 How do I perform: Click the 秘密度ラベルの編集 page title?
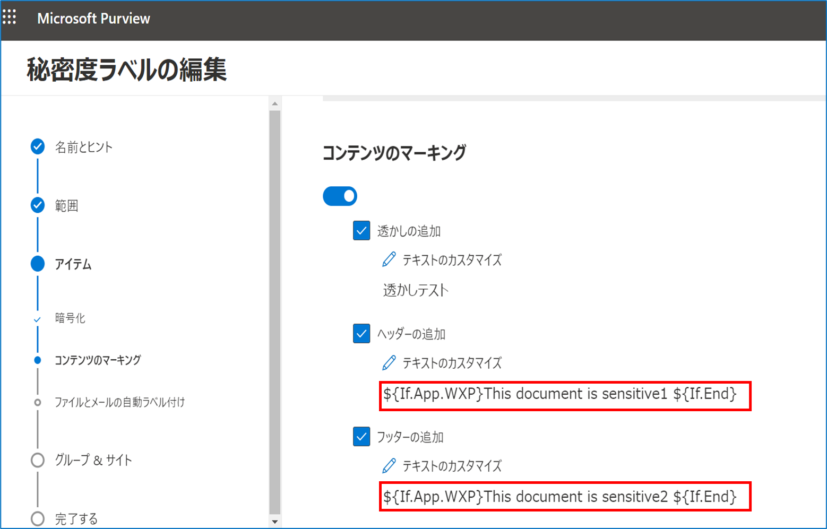pos(127,70)
